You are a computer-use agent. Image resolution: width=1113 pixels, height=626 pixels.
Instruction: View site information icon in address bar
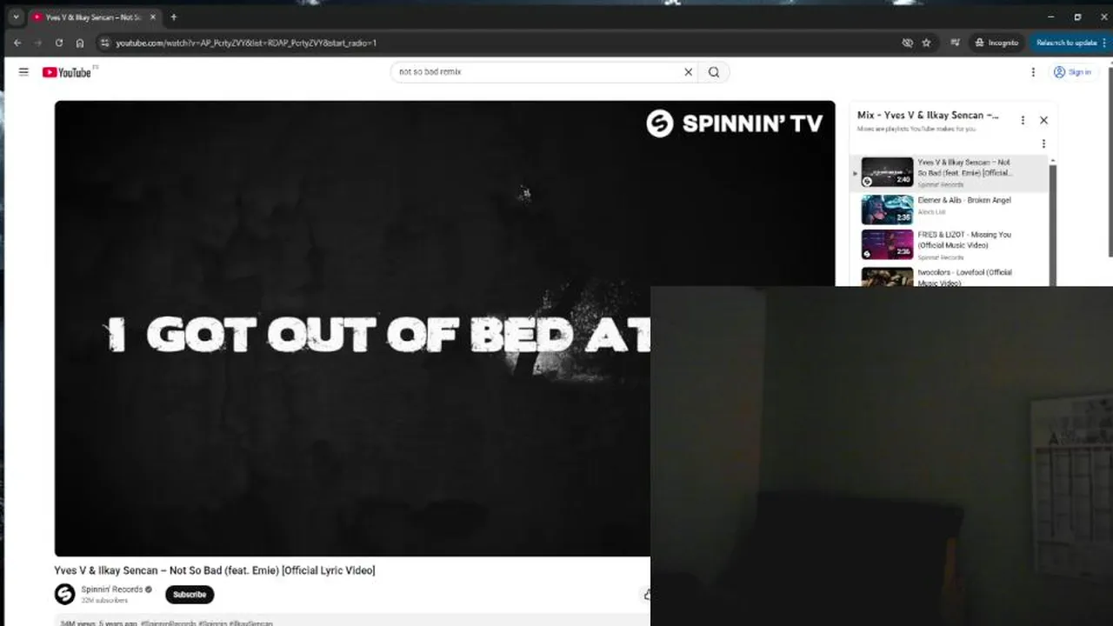pyautogui.click(x=104, y=43)
